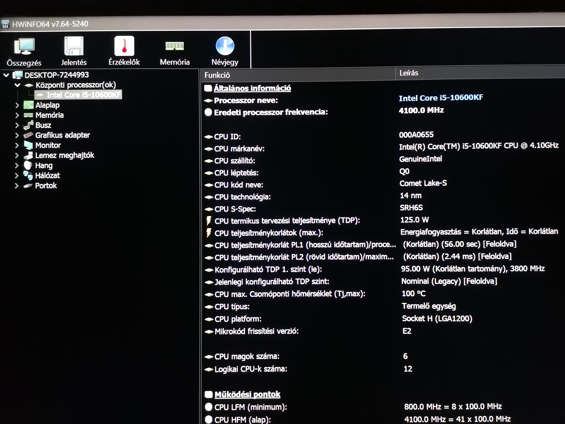The image size is (565, 424).
Task: Collapse the Központi processzor(ok) node
Action: click(x=18, y=85)
